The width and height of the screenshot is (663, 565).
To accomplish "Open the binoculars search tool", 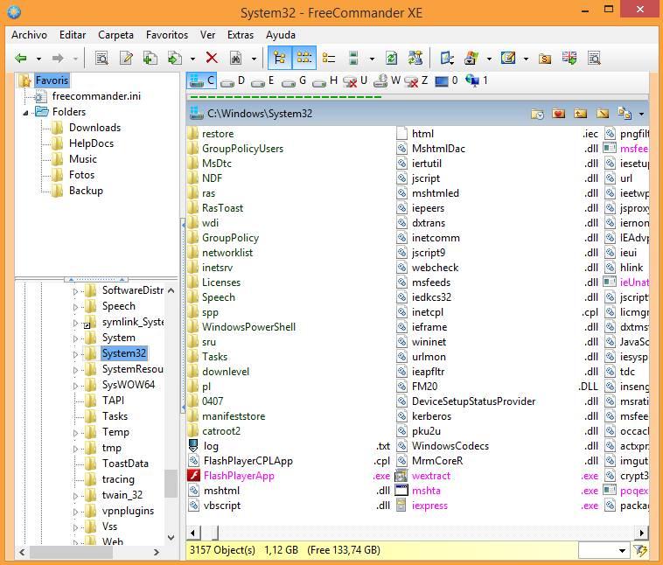I will coord(236,58).
